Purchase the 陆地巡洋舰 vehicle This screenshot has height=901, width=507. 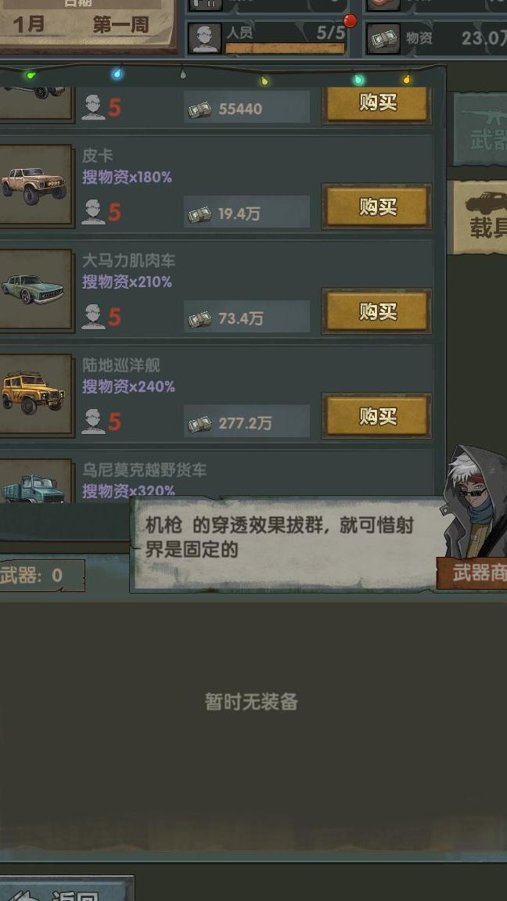coord(377,416)
